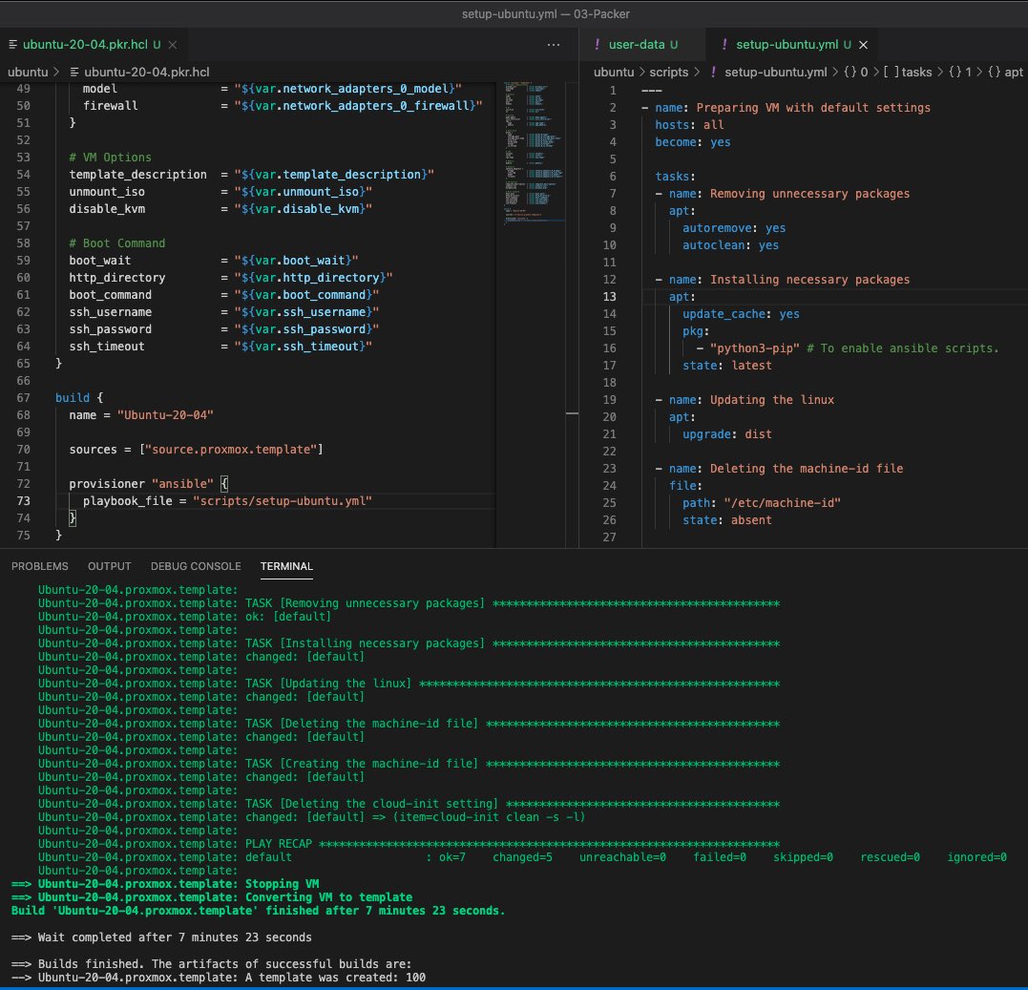Click the build keyword on line 67
This screenshot has height=990, width=1028.
click(73, 398)
